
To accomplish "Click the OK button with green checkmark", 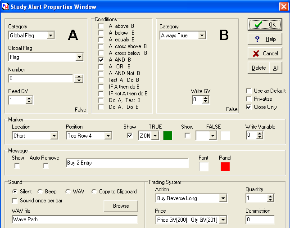I will tap(264, 25).
